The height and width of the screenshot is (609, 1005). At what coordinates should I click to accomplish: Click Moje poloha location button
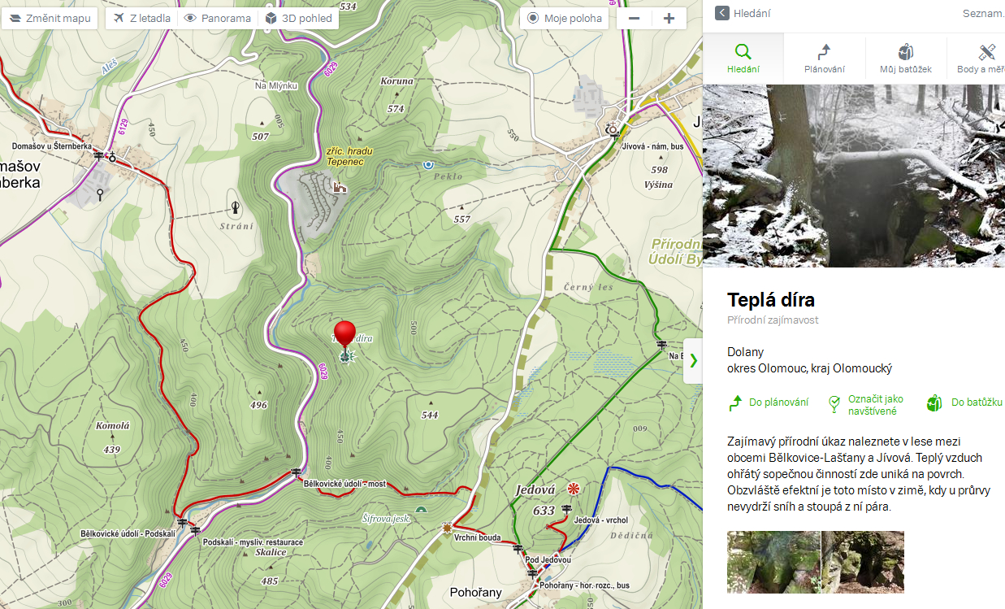pyautogui.click(x=565, y=18)
